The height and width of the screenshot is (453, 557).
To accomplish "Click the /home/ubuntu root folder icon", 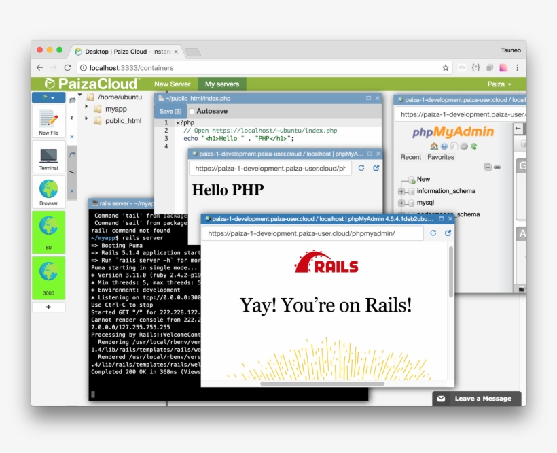I will (91, 97).
